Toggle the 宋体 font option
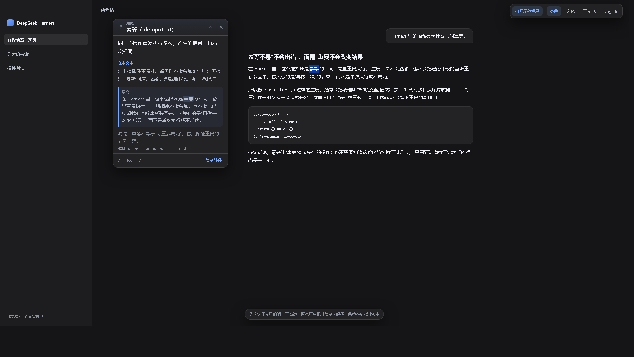Viewport: 634px width, 357px height. click(x=570, y=11)
